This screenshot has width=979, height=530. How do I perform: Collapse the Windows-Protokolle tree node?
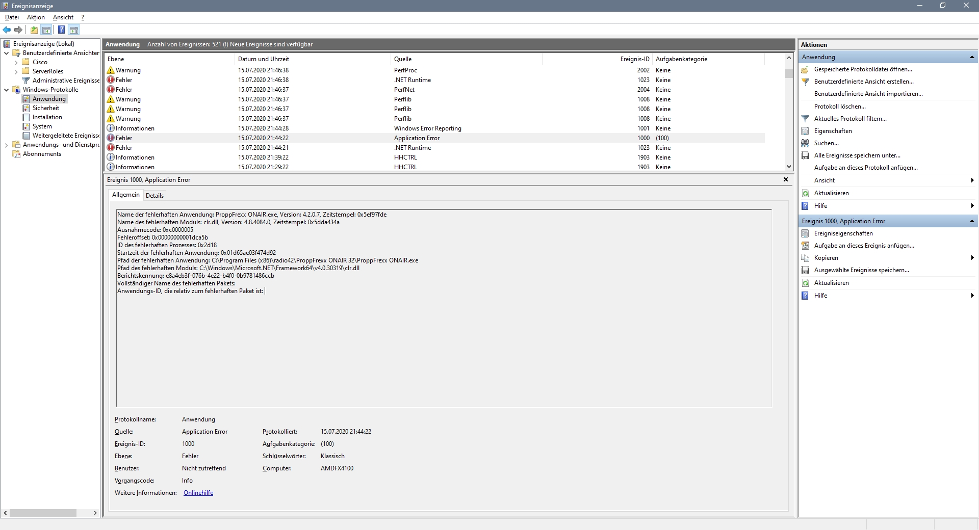click(6, 90)
